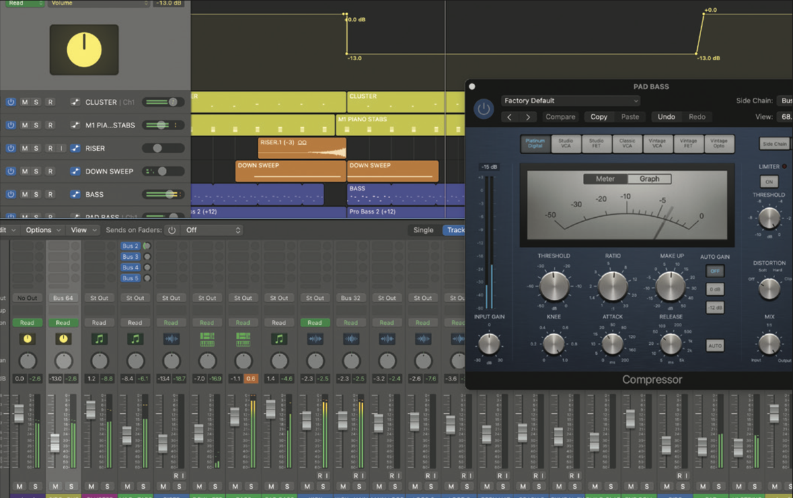
Task: Click the step-sequencer icon on a channel strip
Action: (x=208, y=339)
